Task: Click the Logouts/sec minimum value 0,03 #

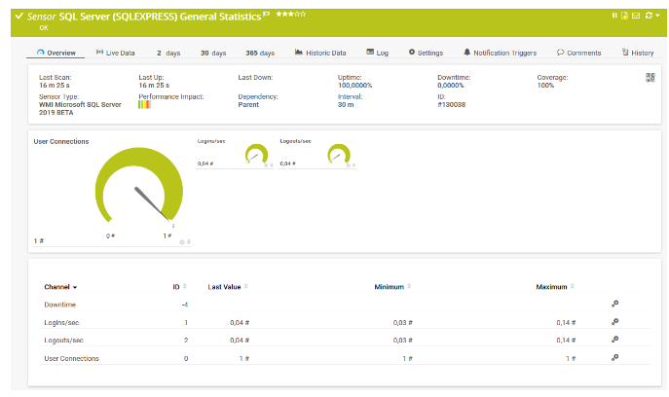Action: pyautogui.click(x=403, y=341)
